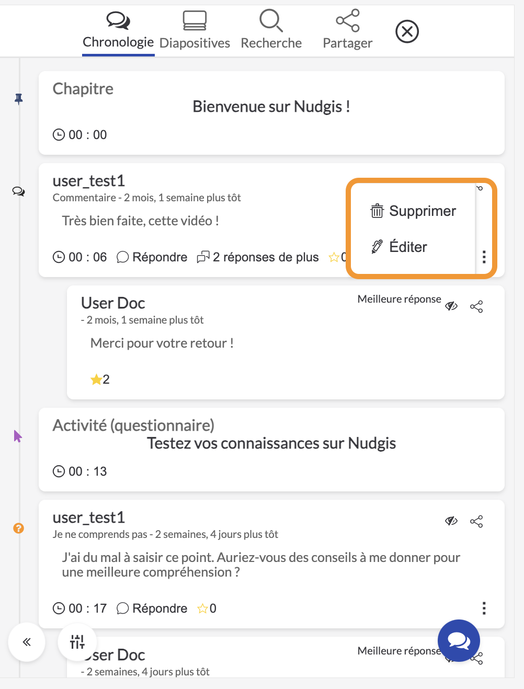Select Supprimer in the comment menu
This screenshot has width=524, height=689.
[413, 211]
